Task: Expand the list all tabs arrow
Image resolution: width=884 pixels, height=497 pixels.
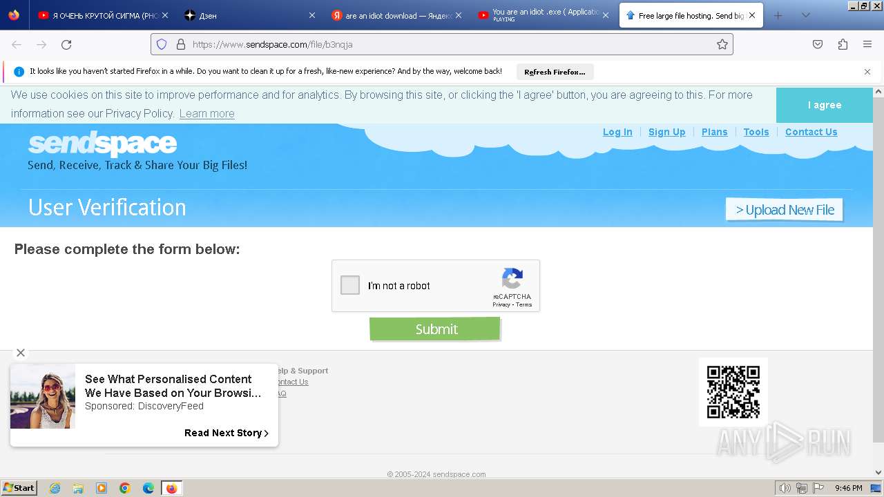Action: point(805,15)
